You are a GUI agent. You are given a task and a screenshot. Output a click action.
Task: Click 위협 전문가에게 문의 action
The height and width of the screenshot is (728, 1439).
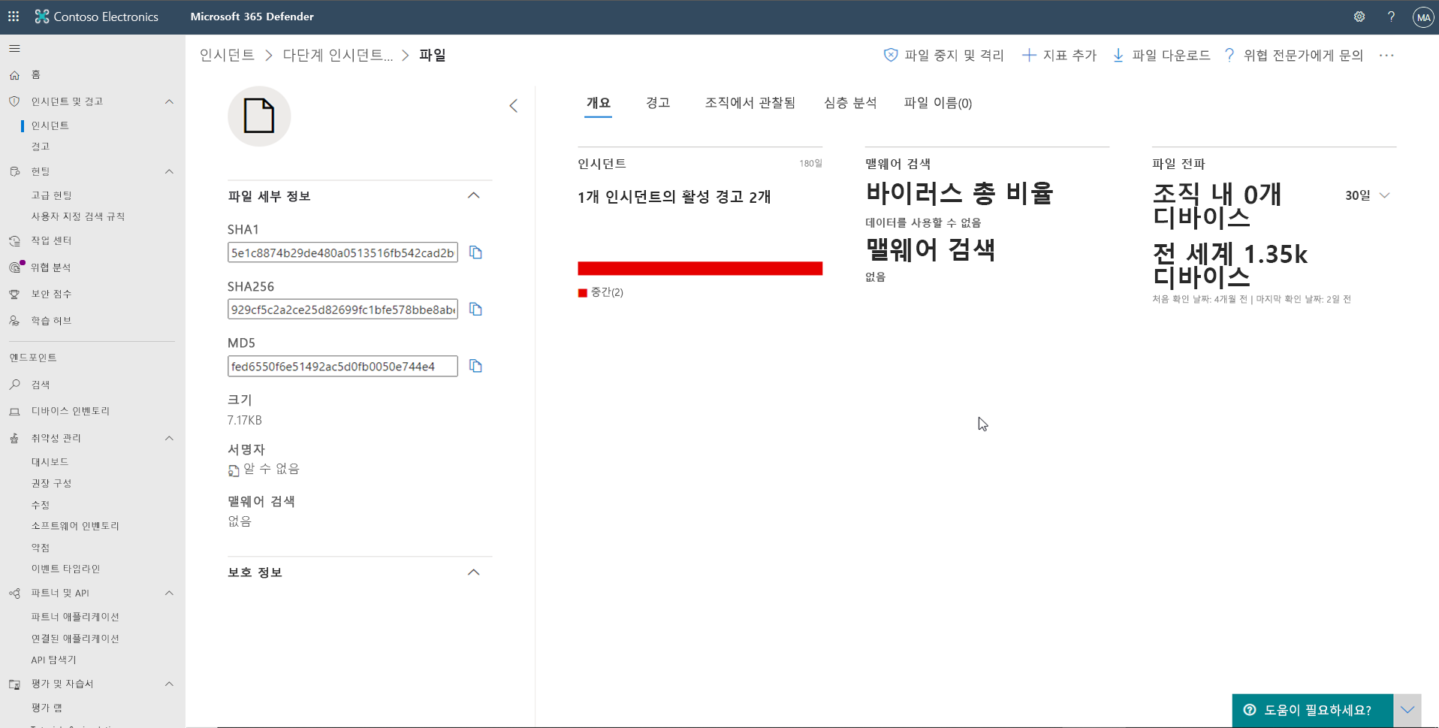[1293, 55]
